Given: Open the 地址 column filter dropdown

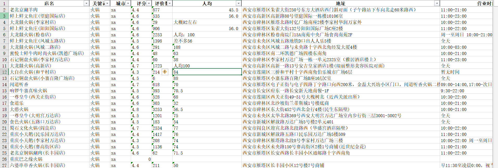Looking at the screenshot, I should click(x=437, y=3).
